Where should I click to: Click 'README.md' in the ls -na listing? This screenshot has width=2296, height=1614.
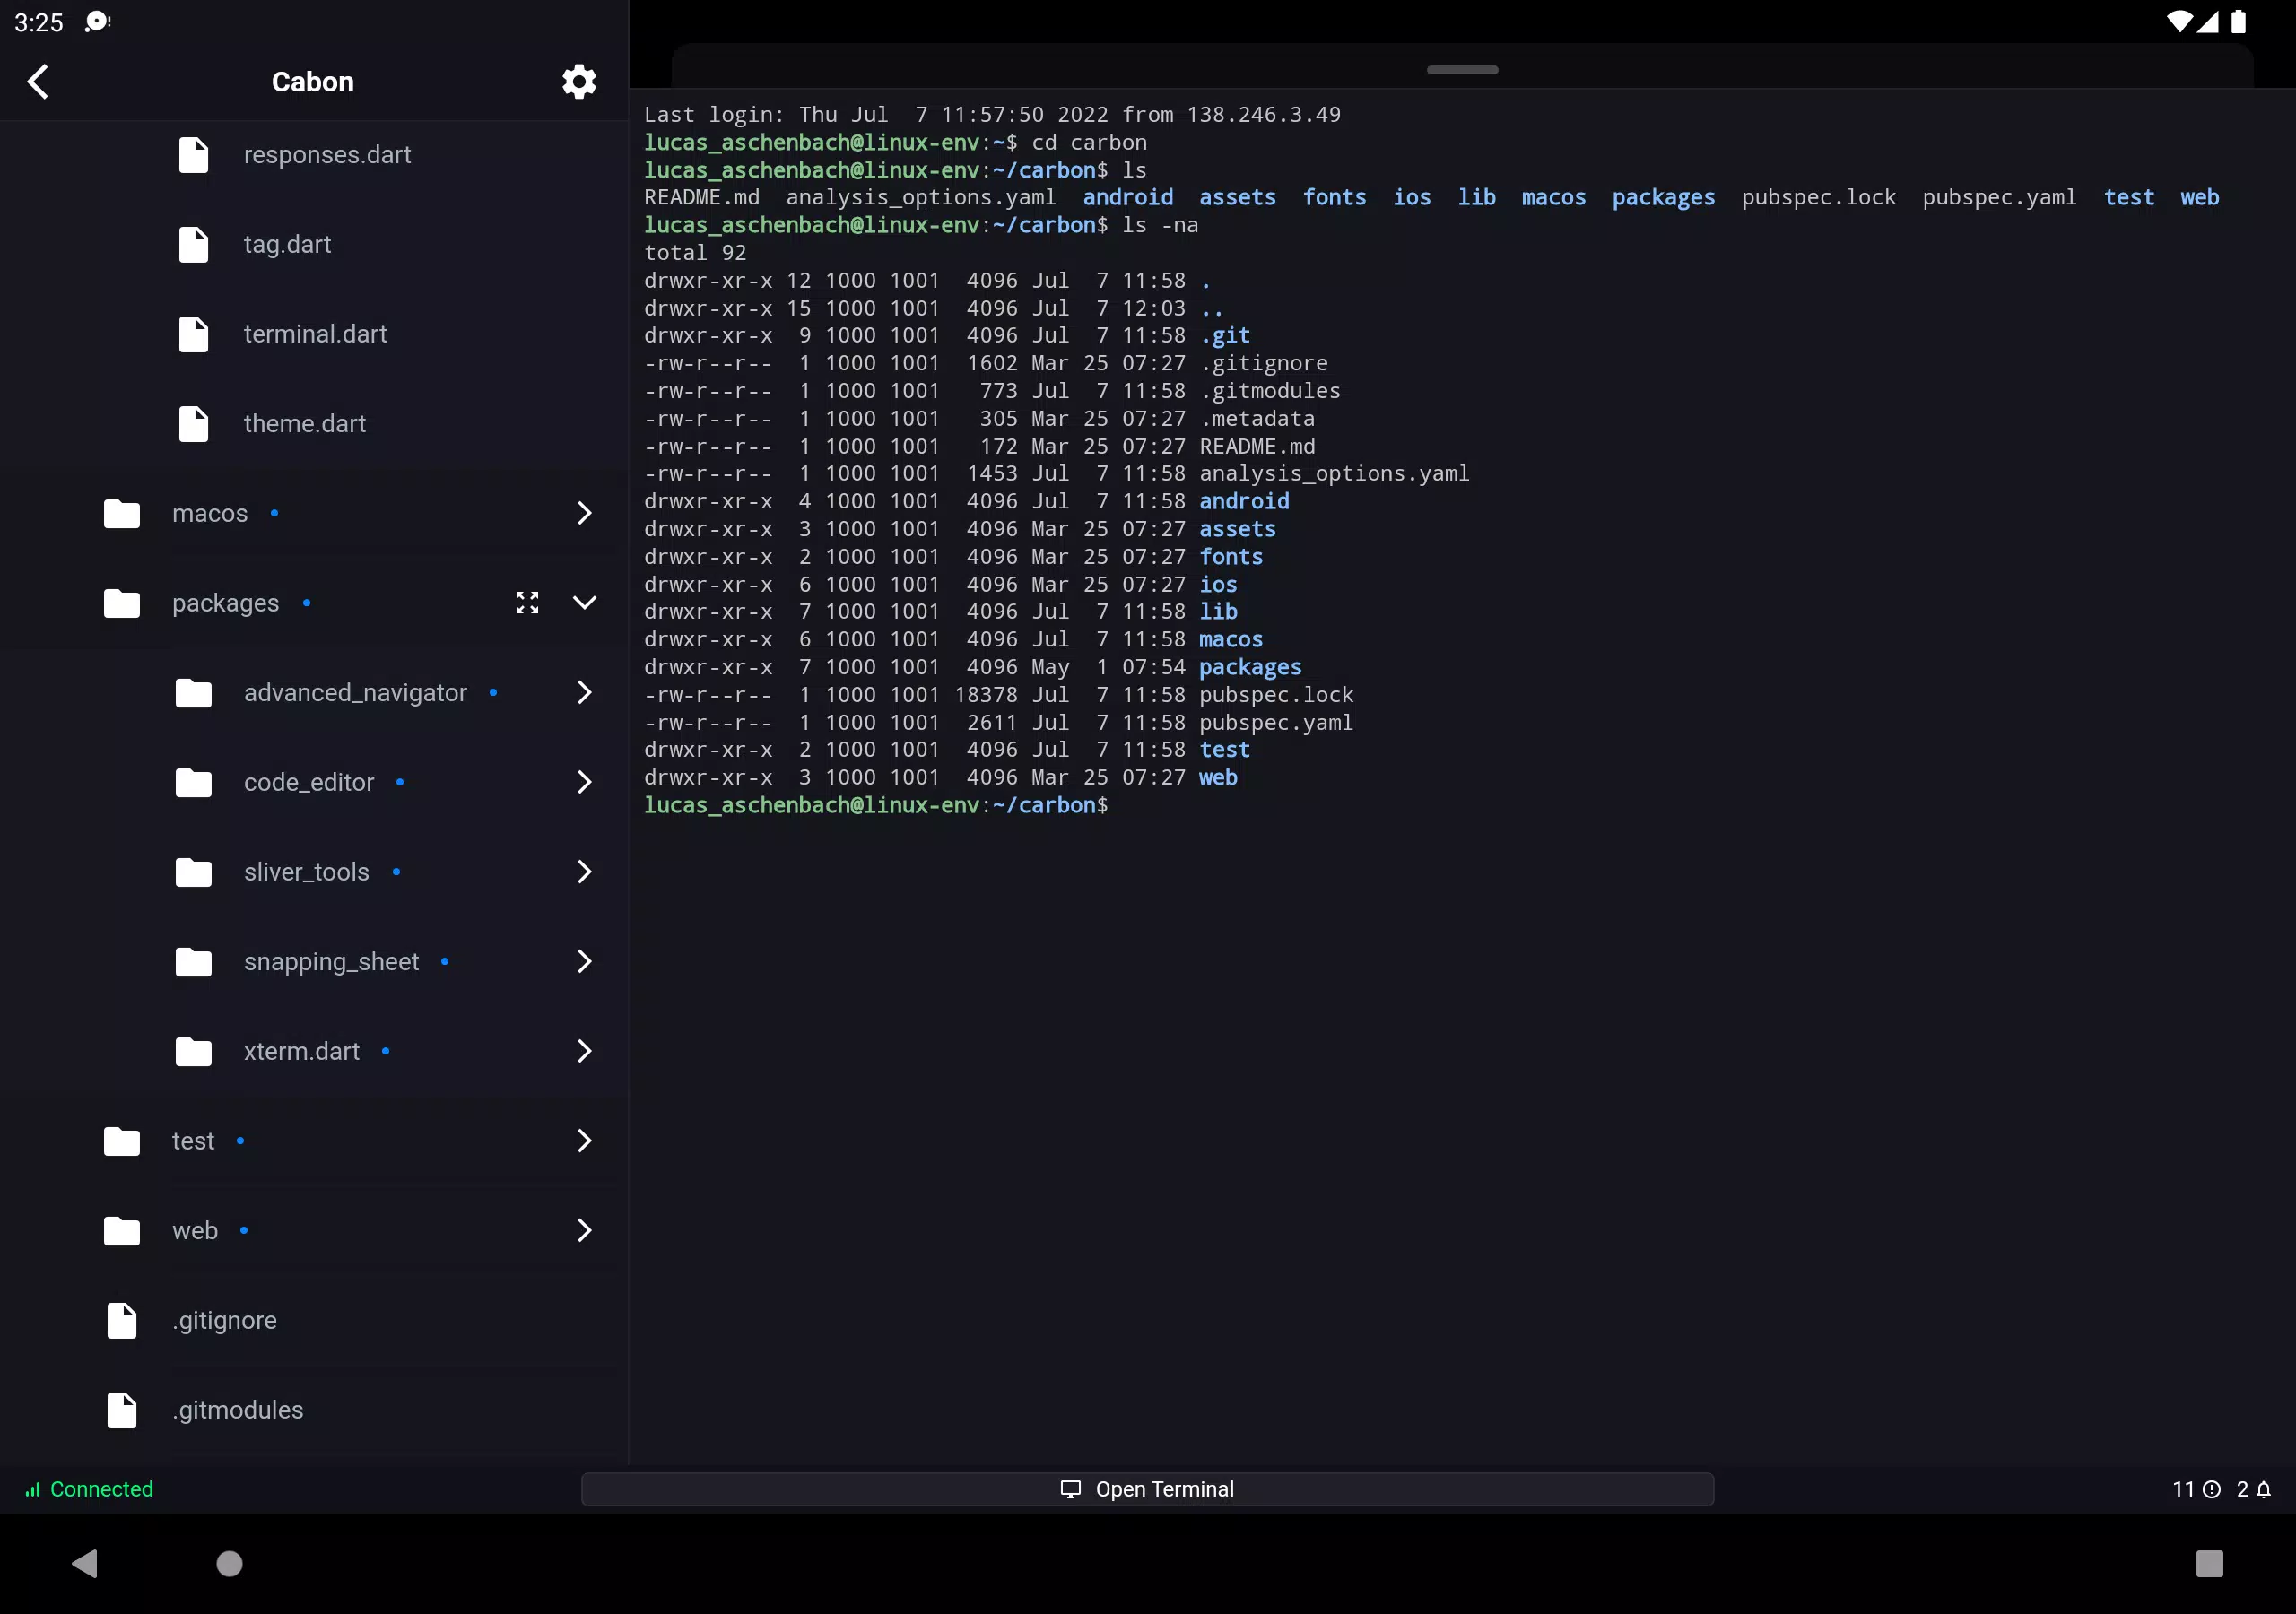pyautogui.click(x=1257, y=446)
